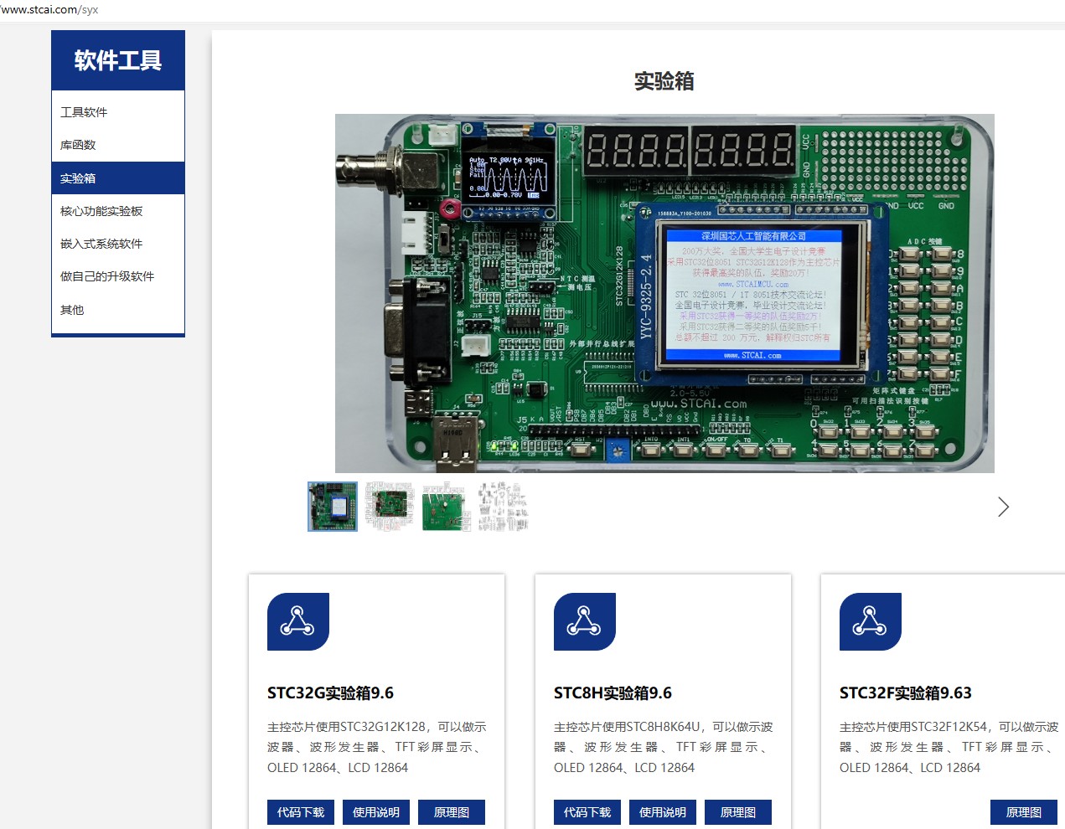Open the STC32G实验箱9.6 title

pos(330,693)
